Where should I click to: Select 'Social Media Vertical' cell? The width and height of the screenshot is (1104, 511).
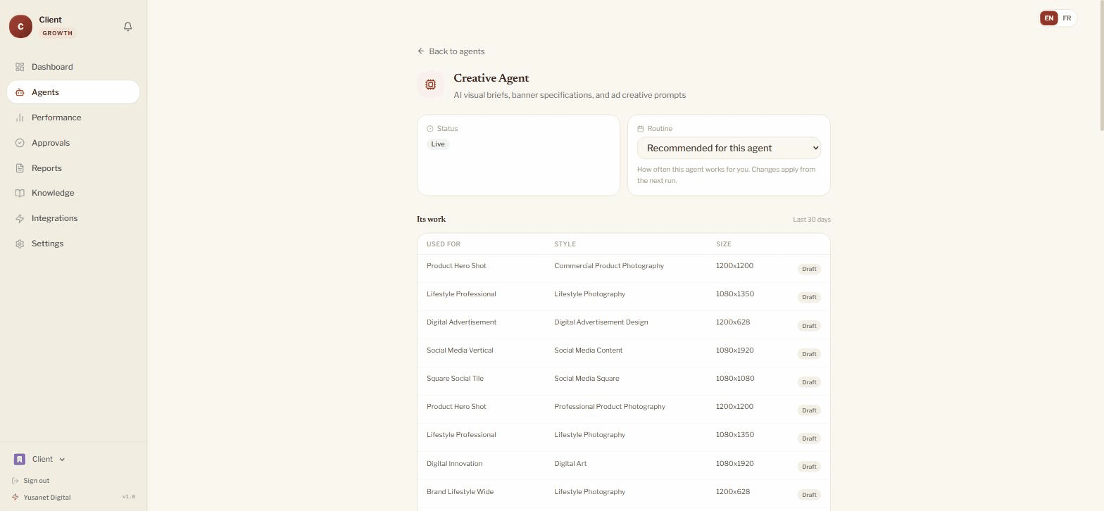point(460,351)
